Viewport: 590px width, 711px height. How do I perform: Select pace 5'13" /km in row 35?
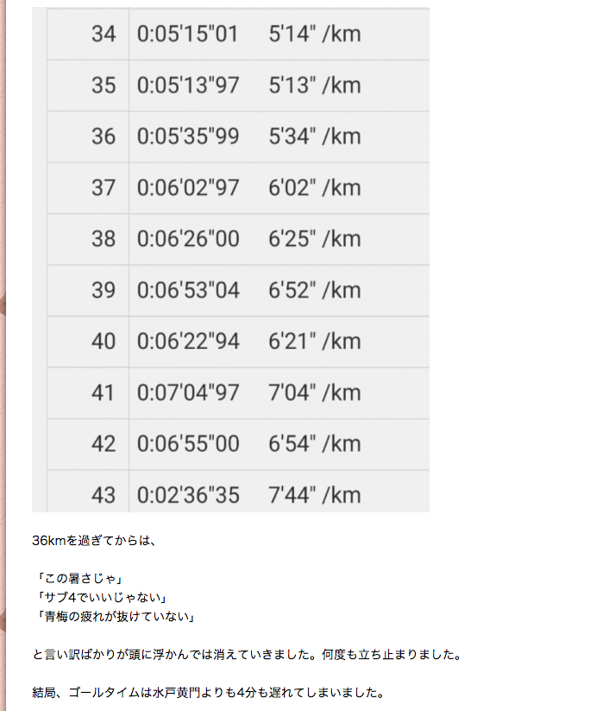[315, 86]
